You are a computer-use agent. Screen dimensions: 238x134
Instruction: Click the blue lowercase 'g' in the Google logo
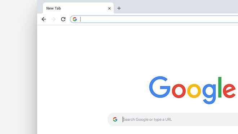[209, 94]
